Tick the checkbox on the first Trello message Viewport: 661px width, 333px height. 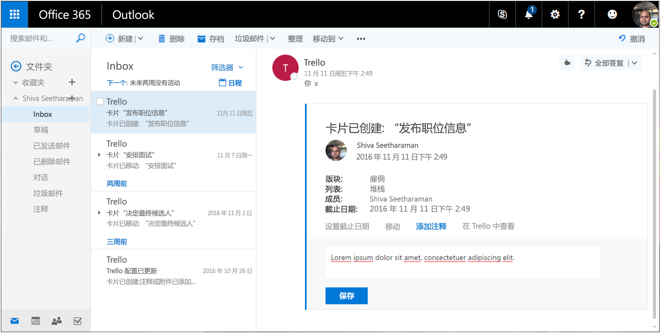coord(100,102)
